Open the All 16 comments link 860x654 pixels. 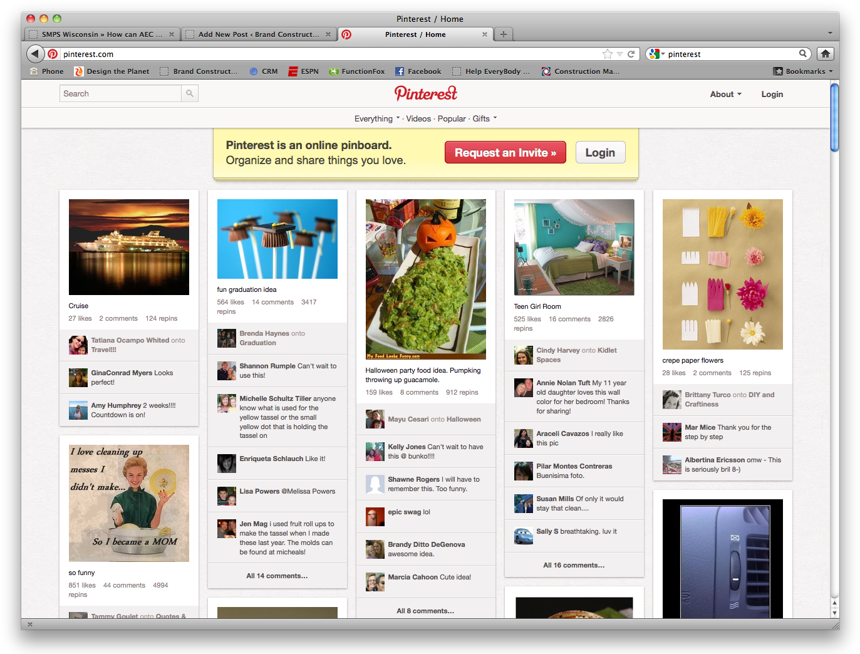point(574,565)
